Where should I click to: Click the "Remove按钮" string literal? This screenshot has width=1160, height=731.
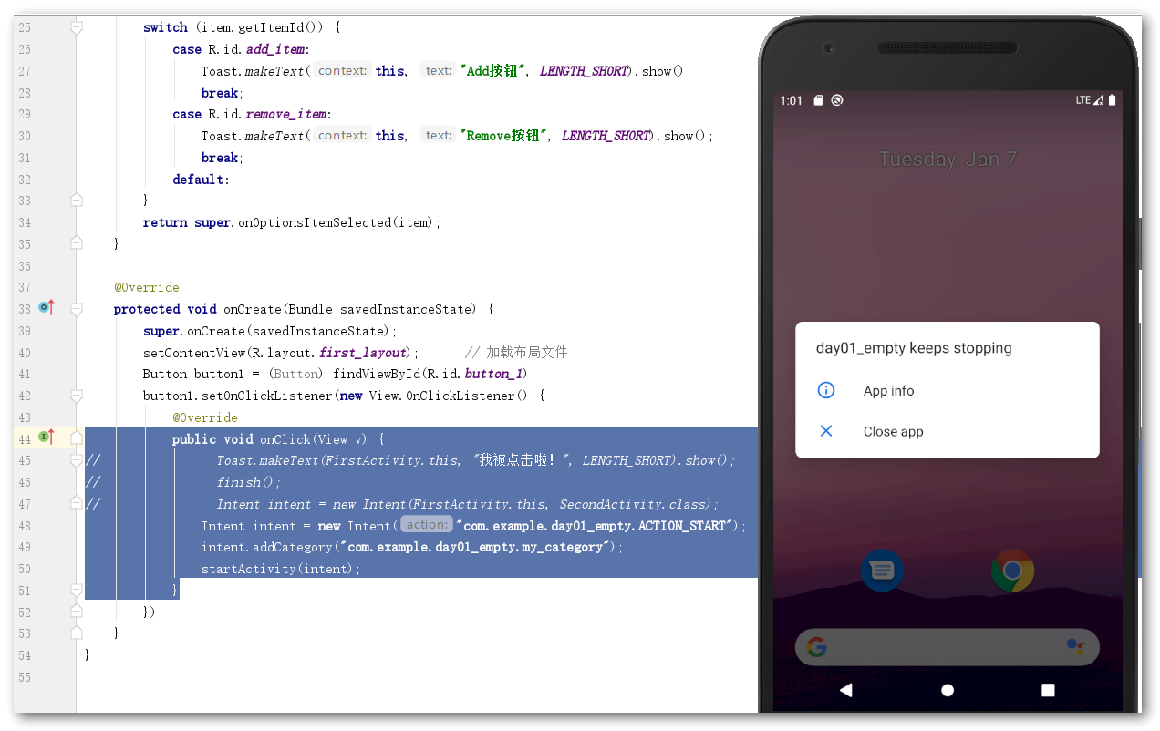502,135
